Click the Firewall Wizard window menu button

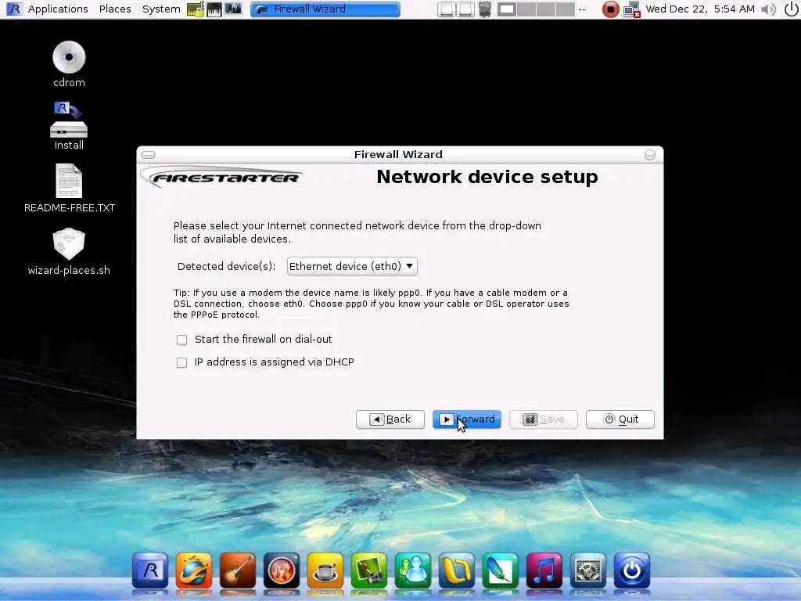point(148,155)
